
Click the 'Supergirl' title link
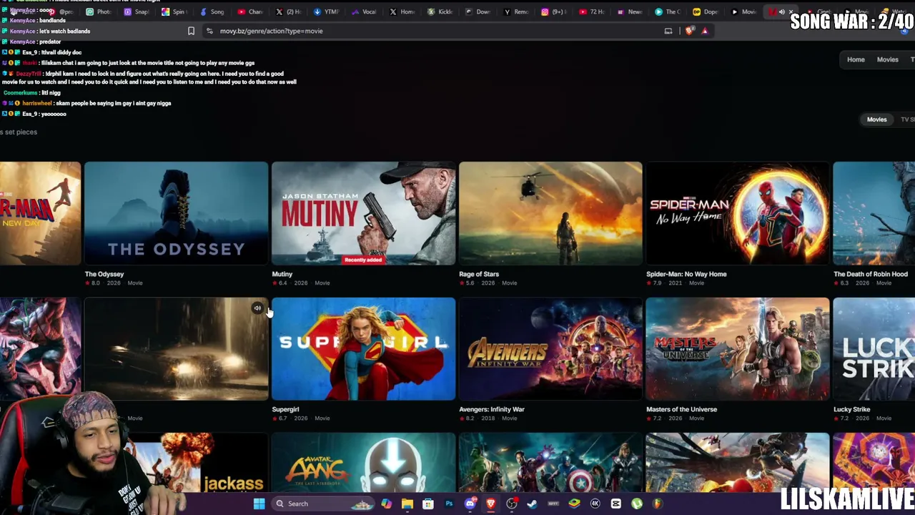[285, 409]
